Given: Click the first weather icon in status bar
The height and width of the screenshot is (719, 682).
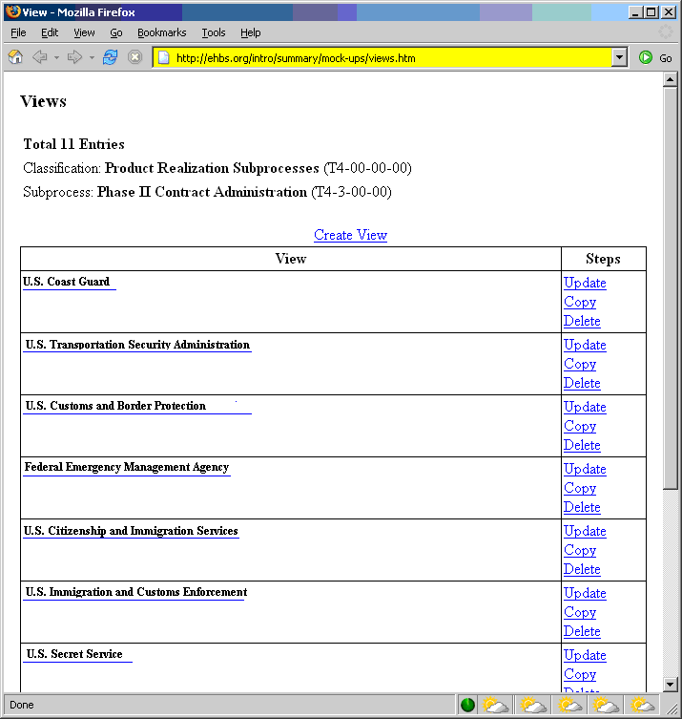Looking at the screenshot, I should click(496, 705).
